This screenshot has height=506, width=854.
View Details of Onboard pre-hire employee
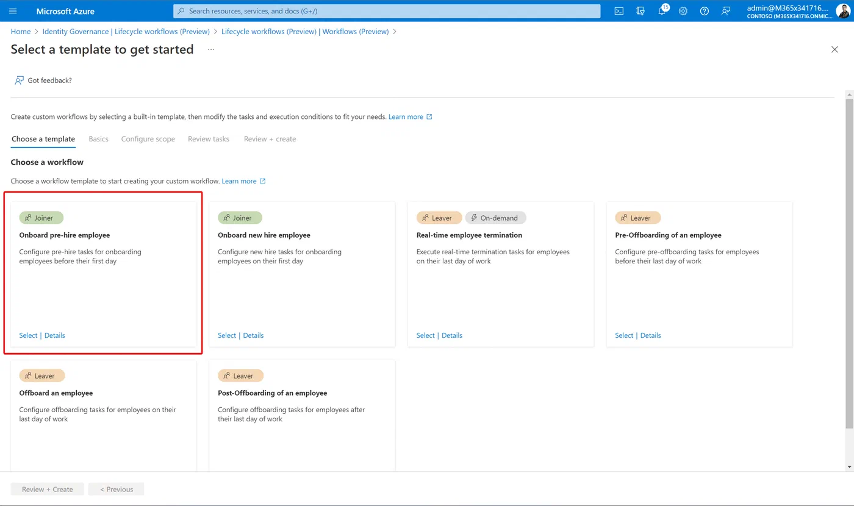(55, 335)
